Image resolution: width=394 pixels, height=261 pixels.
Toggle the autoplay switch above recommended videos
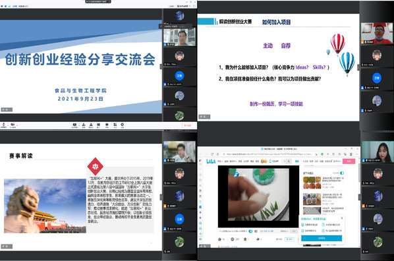[x=342, y=173]
